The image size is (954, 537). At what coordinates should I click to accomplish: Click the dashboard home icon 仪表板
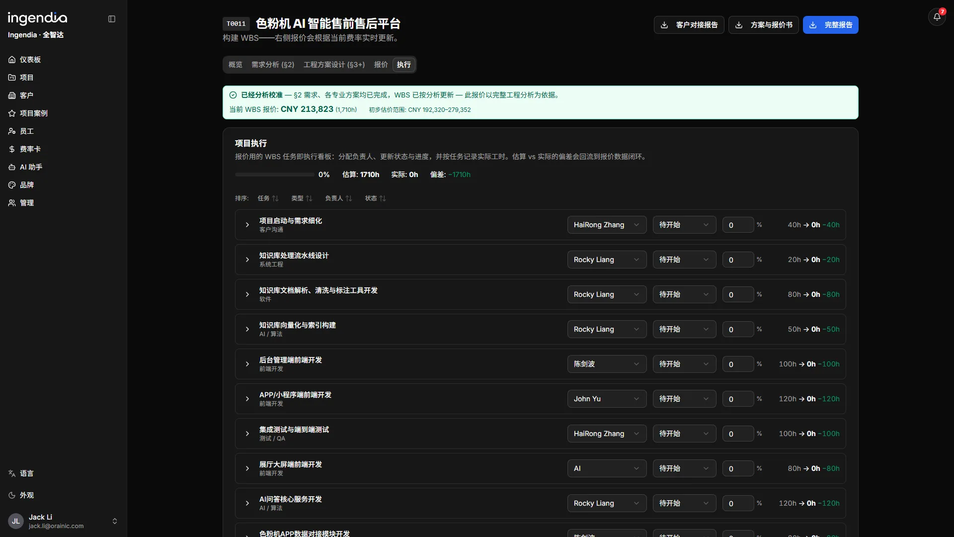[x=12, y=60]
